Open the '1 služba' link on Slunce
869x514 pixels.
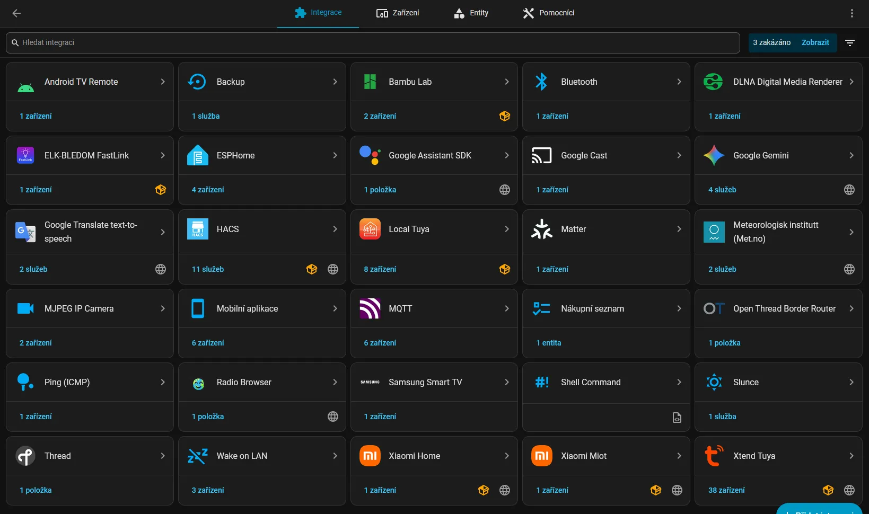click(x=722, y=416)
